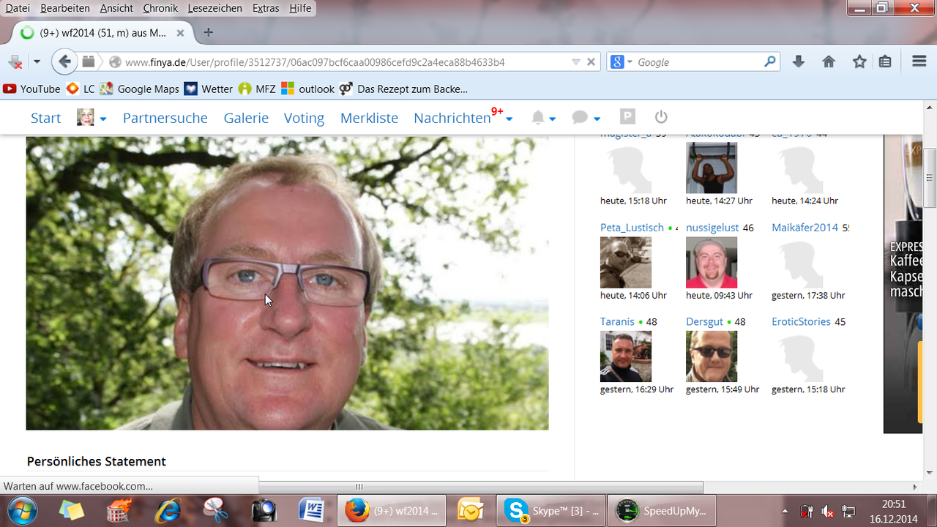Click nussigelust's red shirt thumbnail
The height and width of the screenshot is (527, 937).
712,262
